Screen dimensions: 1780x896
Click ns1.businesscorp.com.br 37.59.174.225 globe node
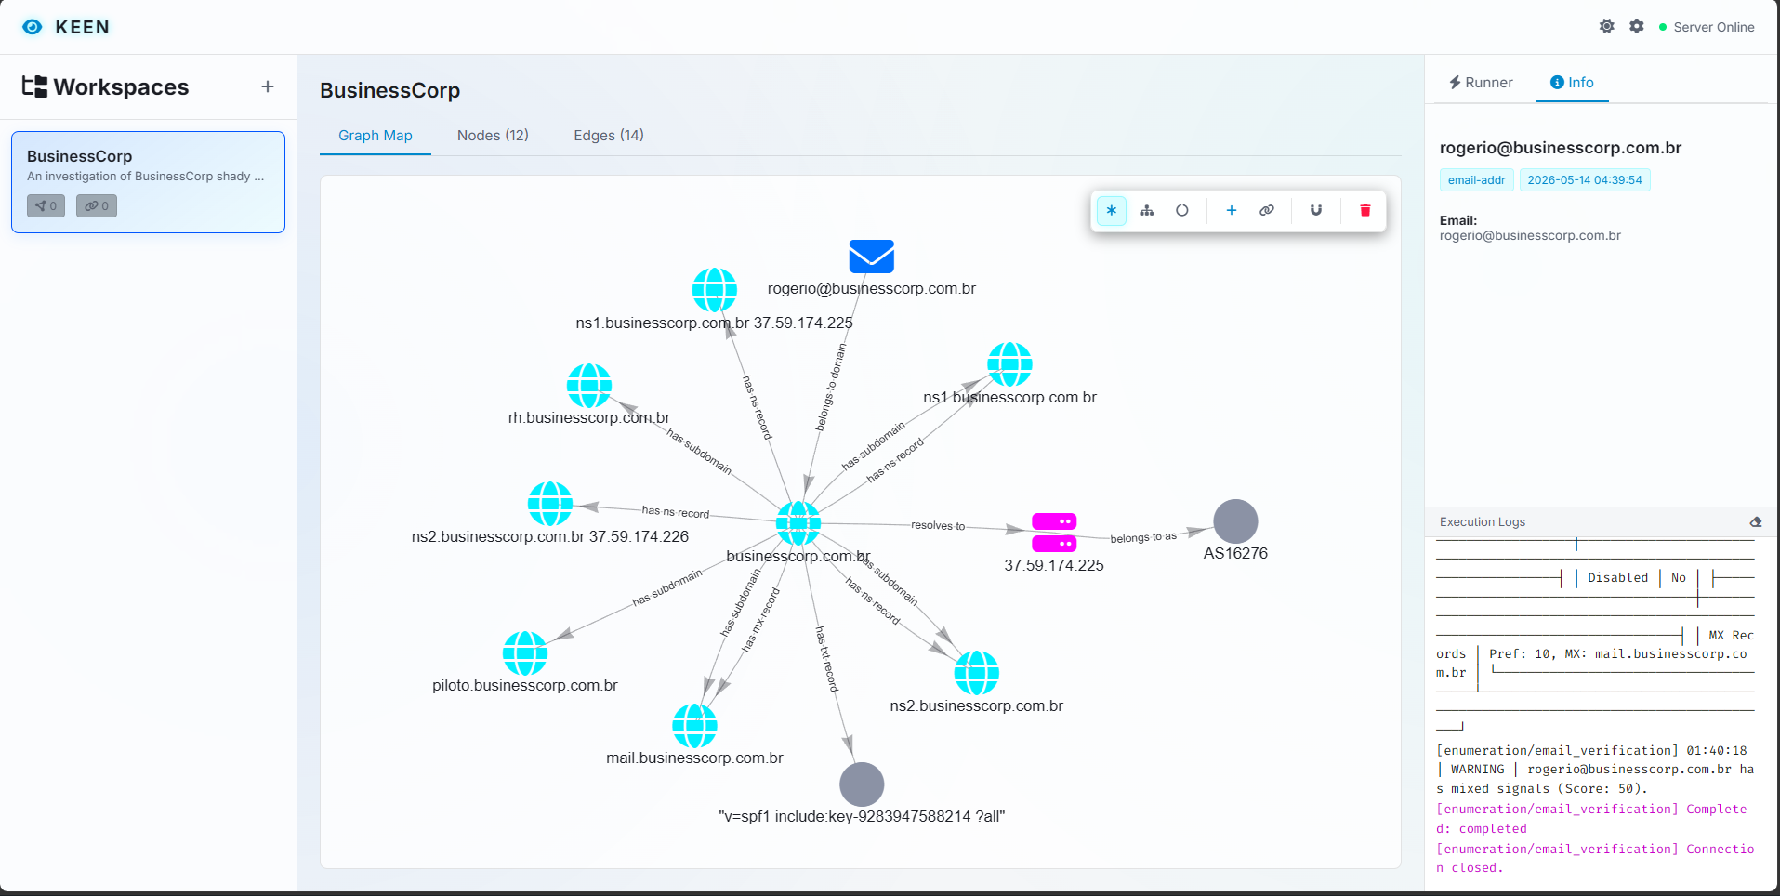[x=715, y=290]
